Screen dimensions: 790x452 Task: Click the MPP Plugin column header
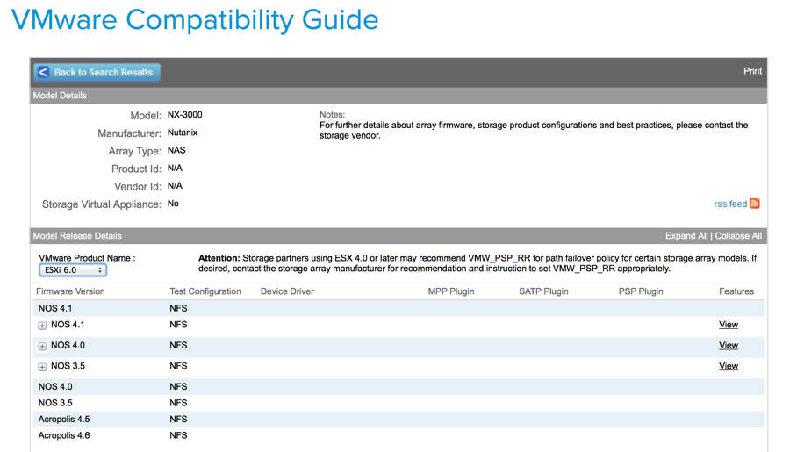coord(451,291)
